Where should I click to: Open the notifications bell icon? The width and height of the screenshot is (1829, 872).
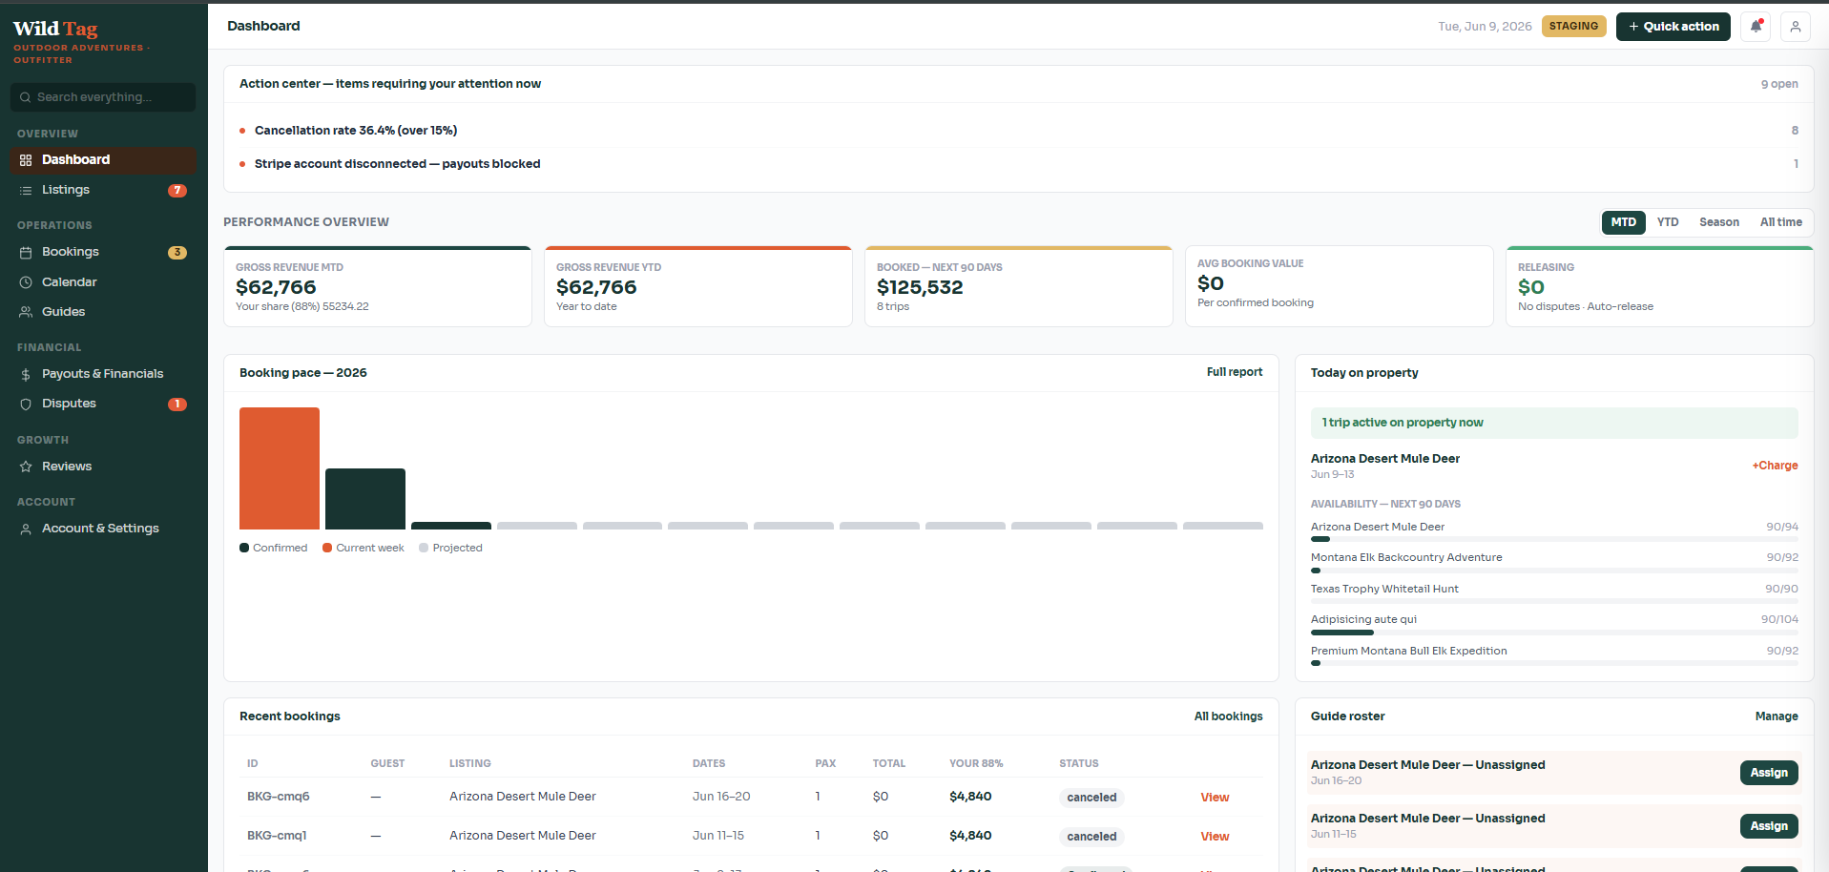pos(1756,27)
